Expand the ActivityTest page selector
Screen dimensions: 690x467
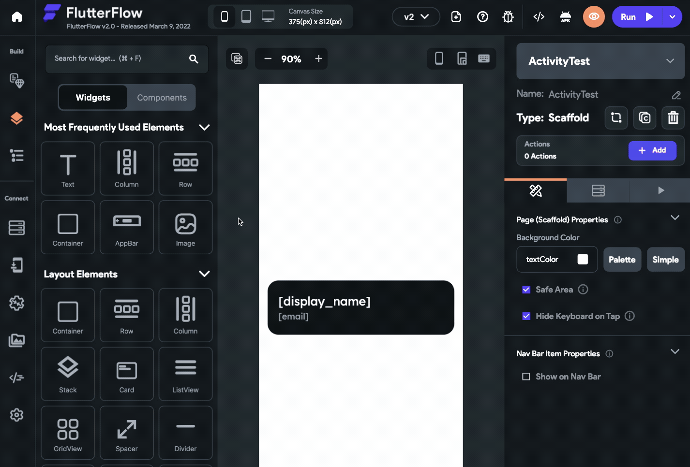click(x=600, y=61)
